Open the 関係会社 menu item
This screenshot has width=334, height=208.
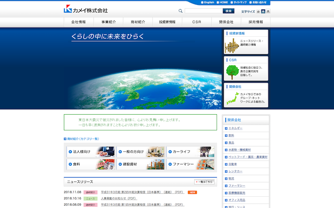point(226,22)
